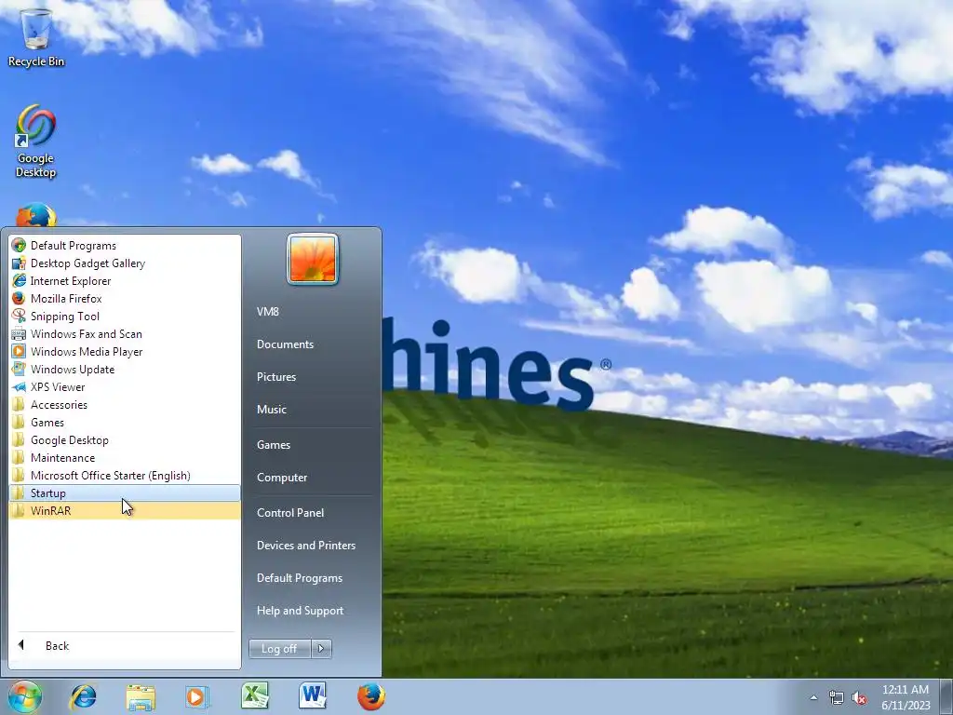Open Default Programs in the right pane
Image resolution: width=953 pixels, height=715 pixels.
tap(313, 578)
